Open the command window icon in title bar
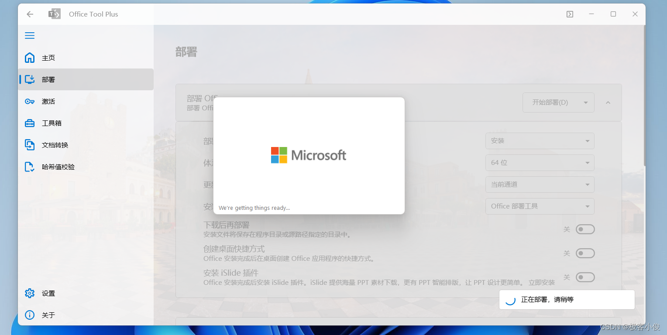This screenshot has height=335, width=667. click(570, 14)
